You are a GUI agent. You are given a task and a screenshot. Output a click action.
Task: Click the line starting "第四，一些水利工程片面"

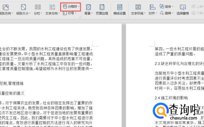click(180, 49)
